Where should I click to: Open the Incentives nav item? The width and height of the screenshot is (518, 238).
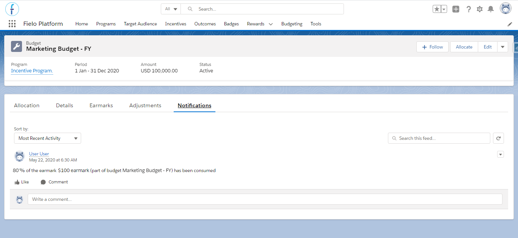(x=176, y=24)
